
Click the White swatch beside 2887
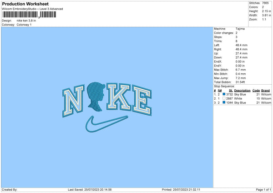click(x=224, y=98)
